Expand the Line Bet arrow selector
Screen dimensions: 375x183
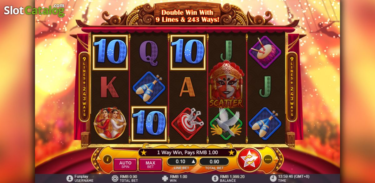(x=193, y=161)
